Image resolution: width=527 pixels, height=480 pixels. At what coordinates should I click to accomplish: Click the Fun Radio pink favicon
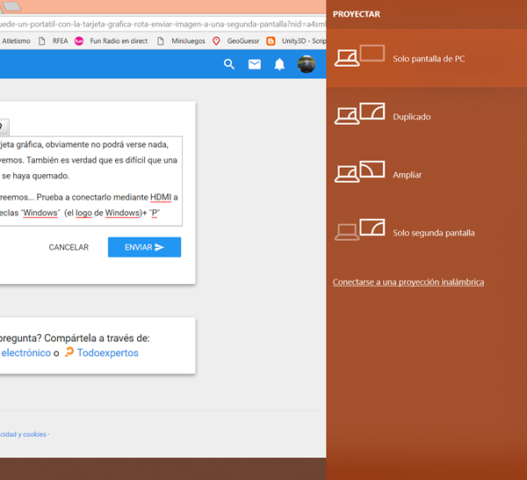click(x=79, y=41)
